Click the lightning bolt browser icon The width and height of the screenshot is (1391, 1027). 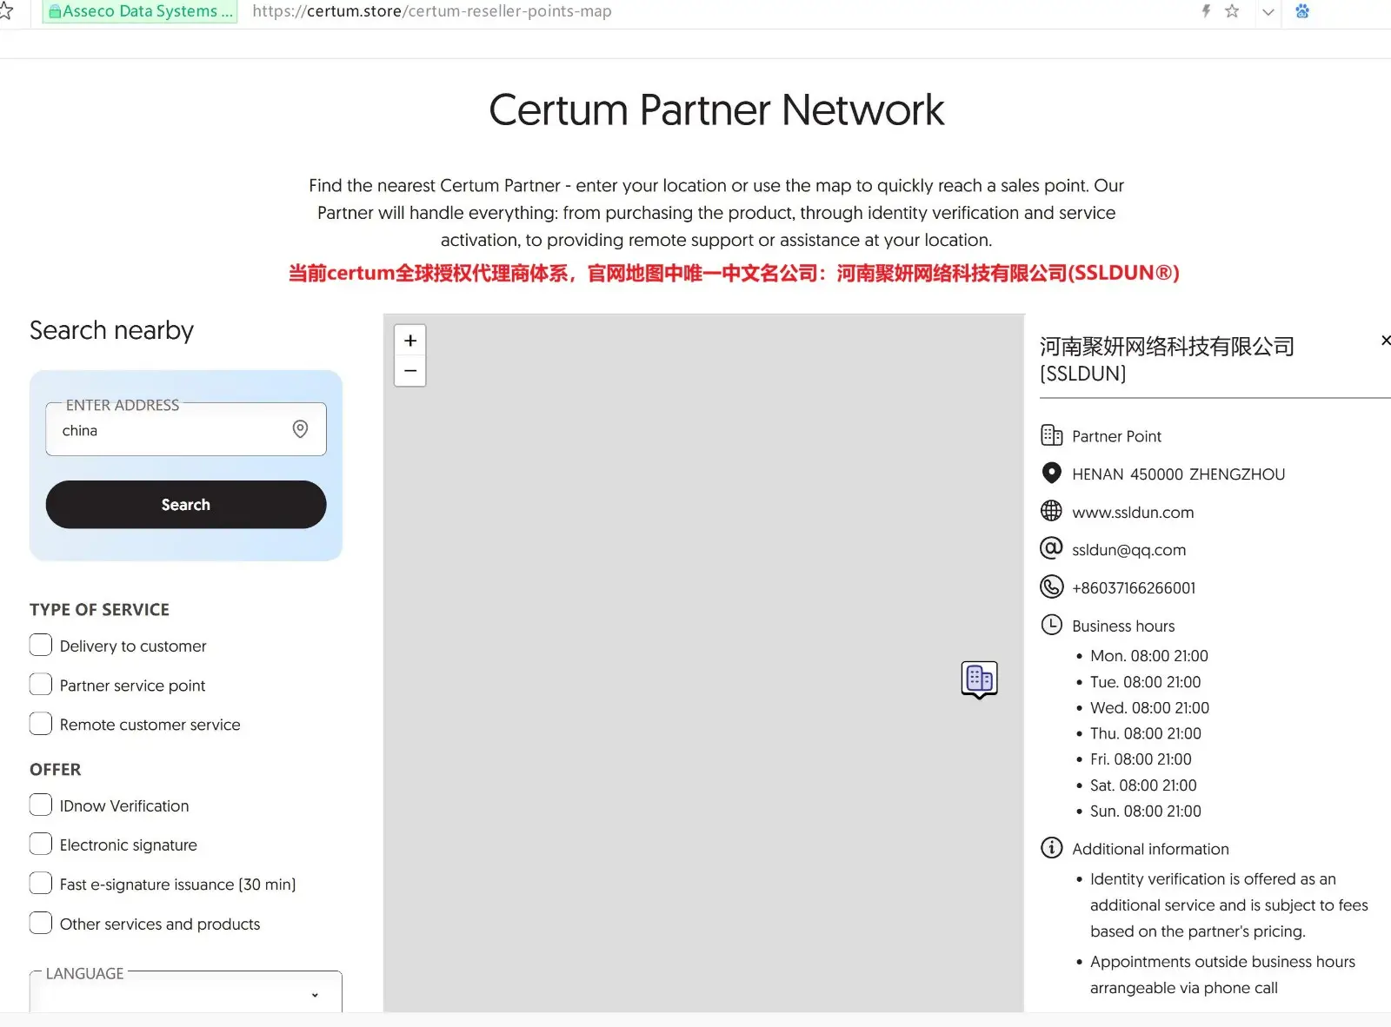pos(1206,11)
